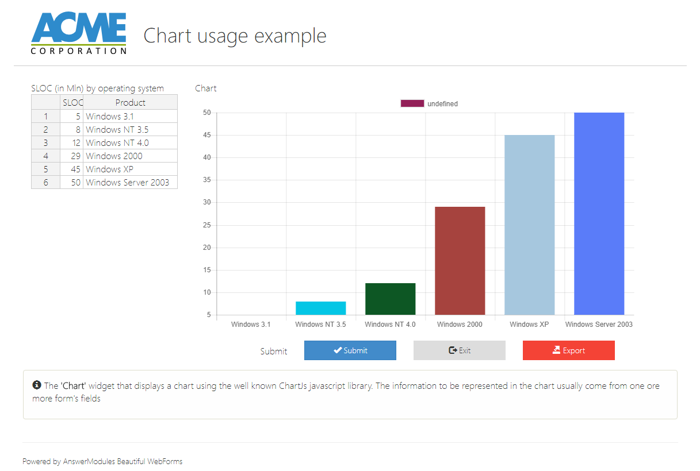Edit the SLOC cell with value 29
Viewport: 700px width, 471px height.
point(72,156)
